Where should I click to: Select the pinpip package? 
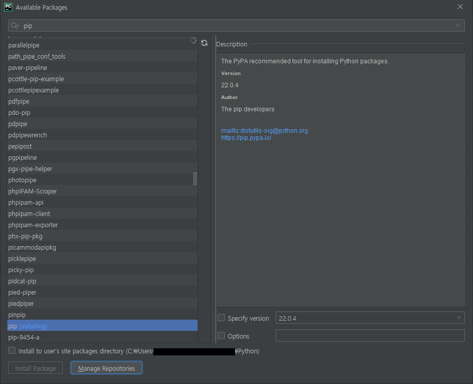(x=102, y=315)
